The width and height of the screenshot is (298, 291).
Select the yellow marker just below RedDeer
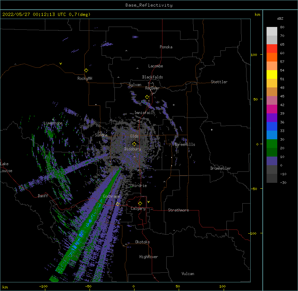click(147, 97)
